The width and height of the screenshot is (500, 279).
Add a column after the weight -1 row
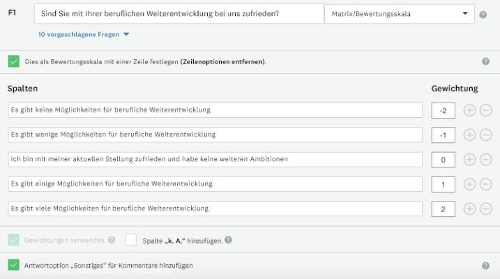[469, 135]
